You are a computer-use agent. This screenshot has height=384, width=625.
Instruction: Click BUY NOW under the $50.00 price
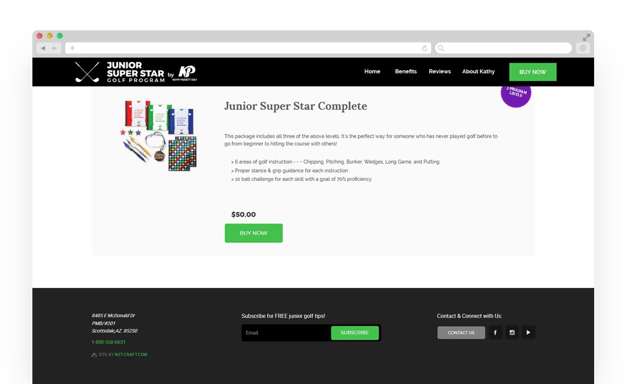tap(254, 233)
